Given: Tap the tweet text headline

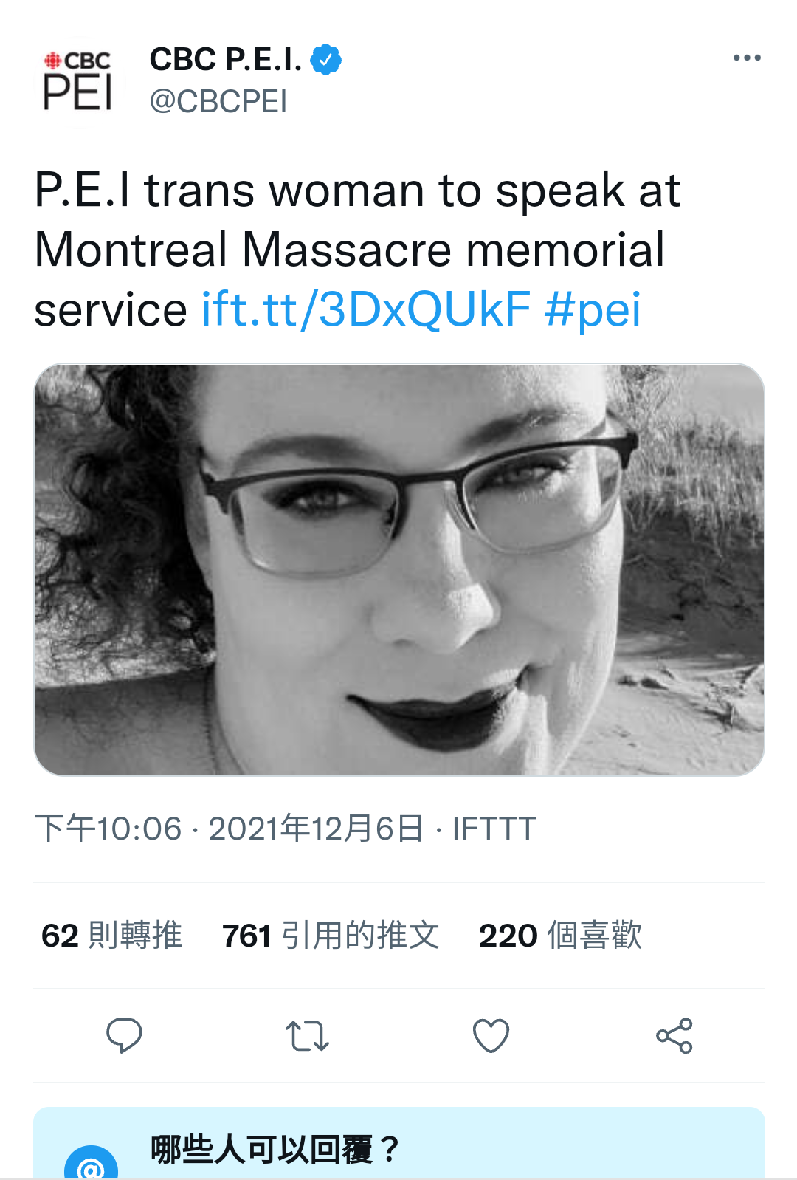Looking at the screenshot, I should point(357,249).
